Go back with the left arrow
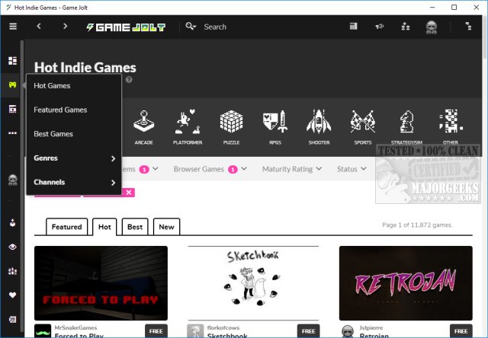The width and height of the screenshot is (488, 338). pyautogui.click(x=39, y=27)
